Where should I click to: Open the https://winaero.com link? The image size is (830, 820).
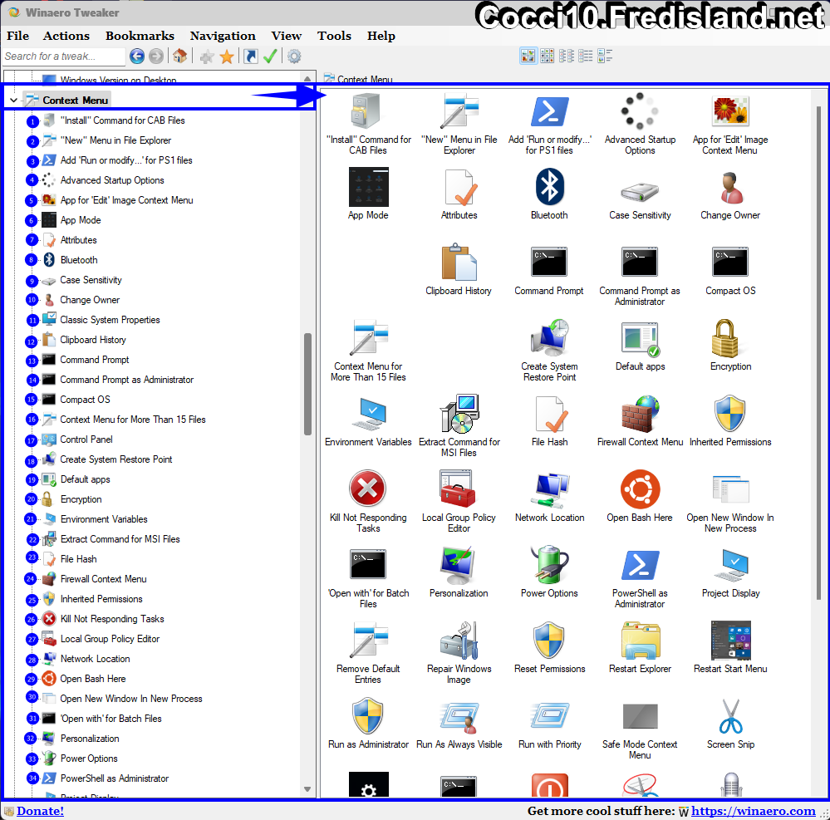click(754, 811)
